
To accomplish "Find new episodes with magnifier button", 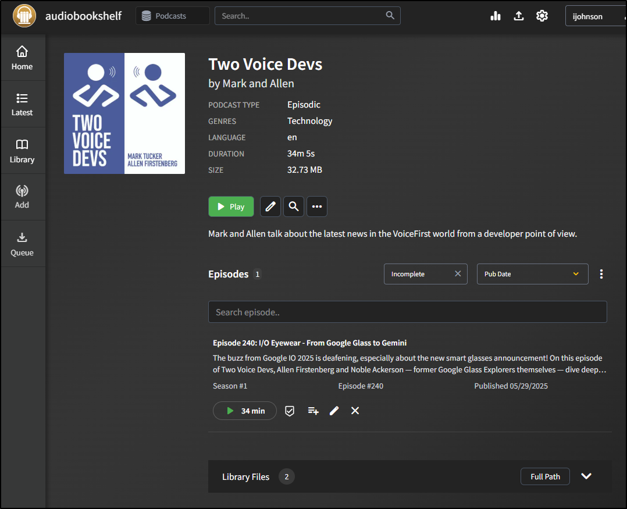I will click(x=294, y=207).
